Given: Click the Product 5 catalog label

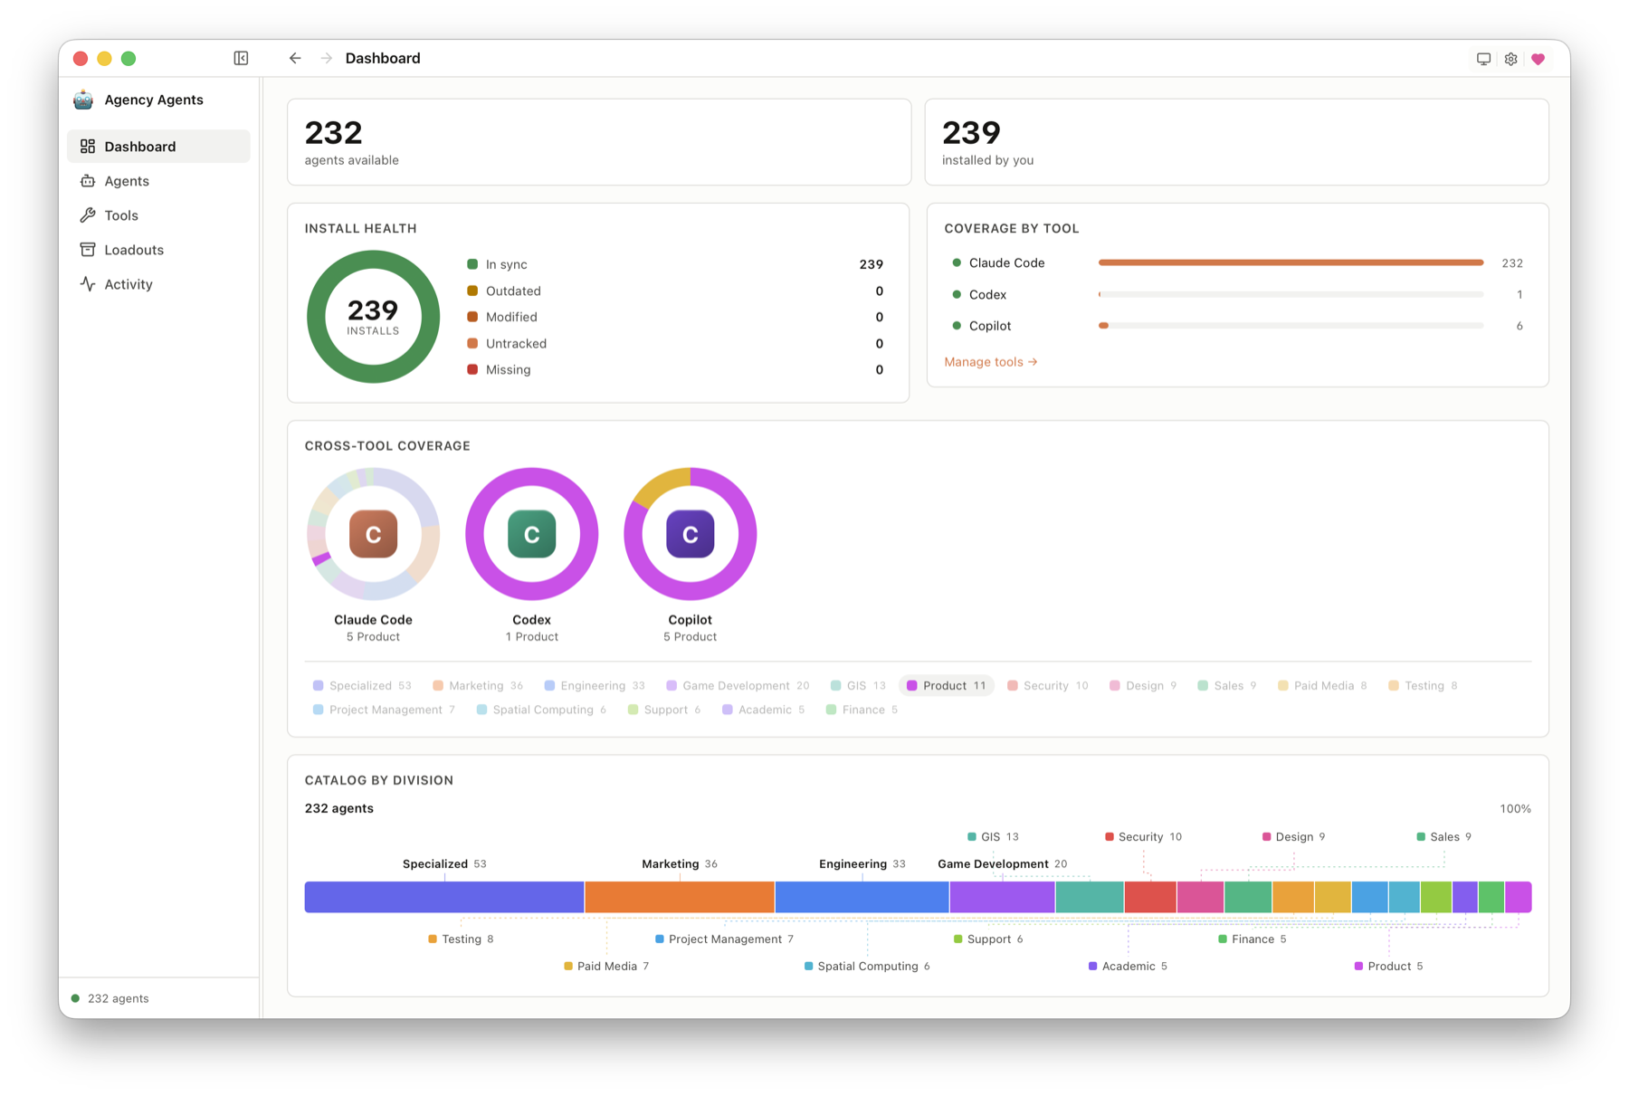Looking at the screenshot, I should [1388, 967].
